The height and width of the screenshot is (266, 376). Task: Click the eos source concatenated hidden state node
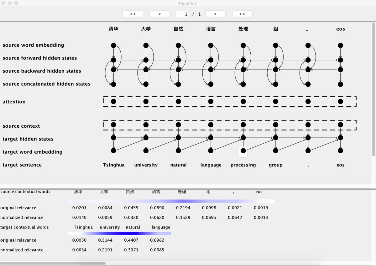[340, 84]
